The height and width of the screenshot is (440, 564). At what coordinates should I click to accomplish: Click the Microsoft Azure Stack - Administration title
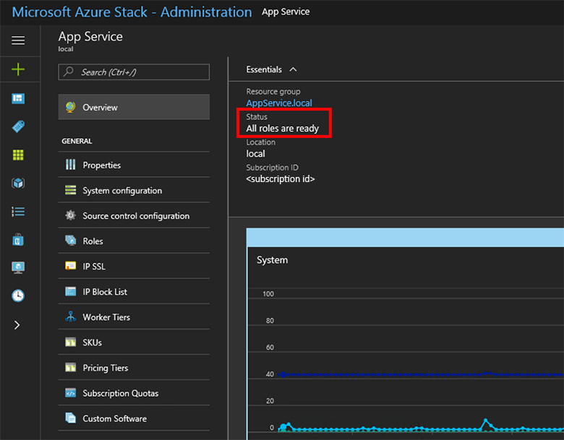(x=132, y=12)
